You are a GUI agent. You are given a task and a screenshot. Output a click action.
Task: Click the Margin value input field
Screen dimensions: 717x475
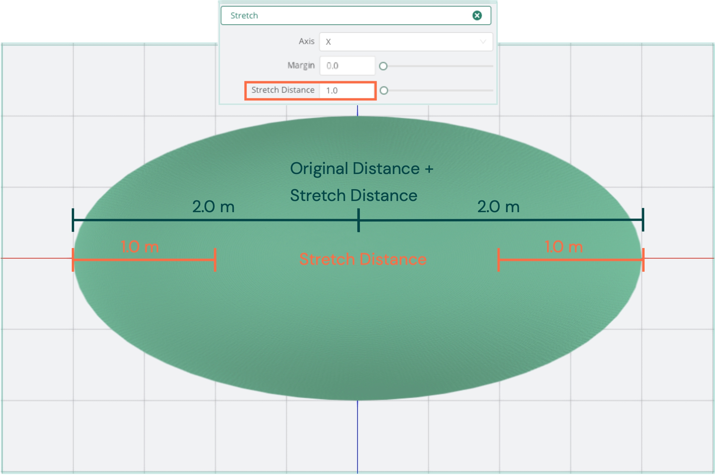[347, 66]
